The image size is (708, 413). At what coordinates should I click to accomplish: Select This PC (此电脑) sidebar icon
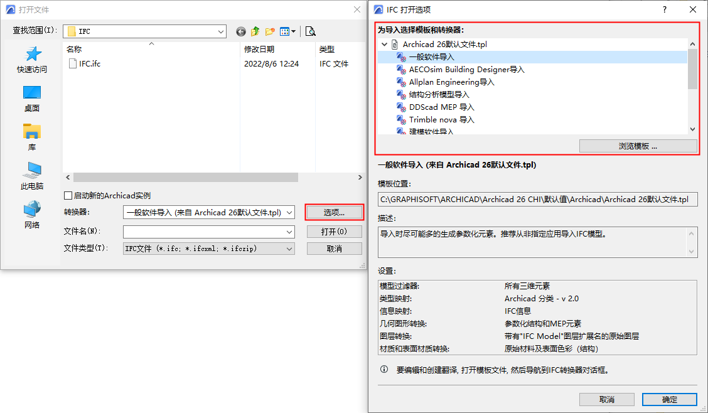tap(32, 171)
